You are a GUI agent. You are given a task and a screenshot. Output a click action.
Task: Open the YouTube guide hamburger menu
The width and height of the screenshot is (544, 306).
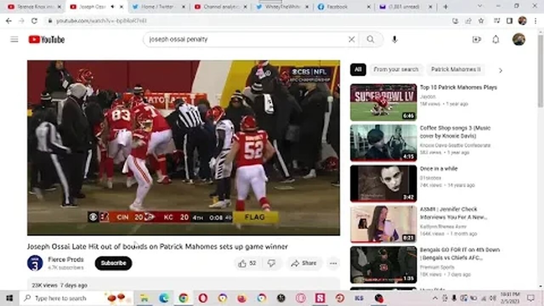pyautogui.click(x=14, y=40)
